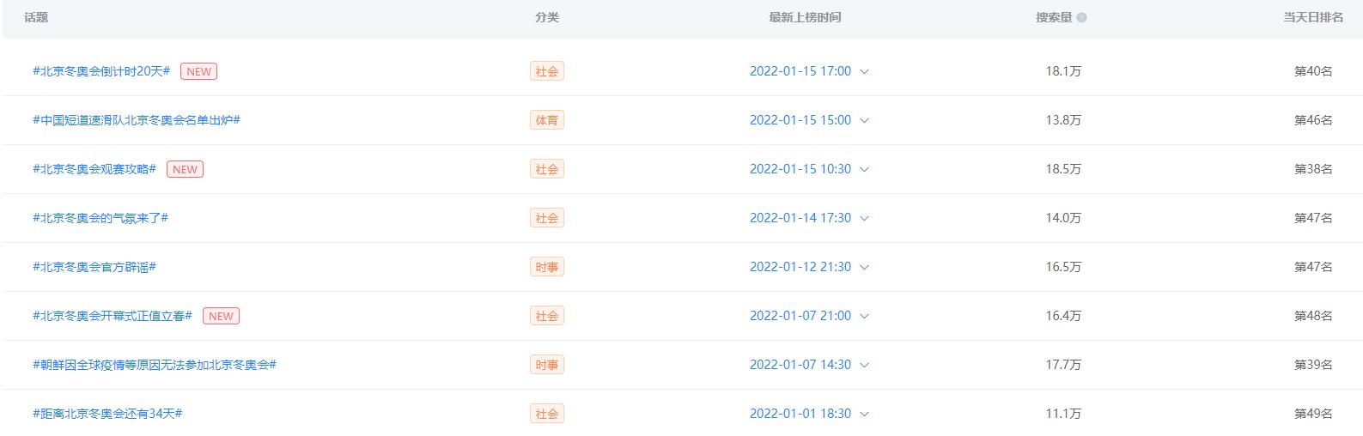Click the 社会 tag for 北京冬奥会的气氛来了
Viewport: 1363px width, 436px height.
546,218
